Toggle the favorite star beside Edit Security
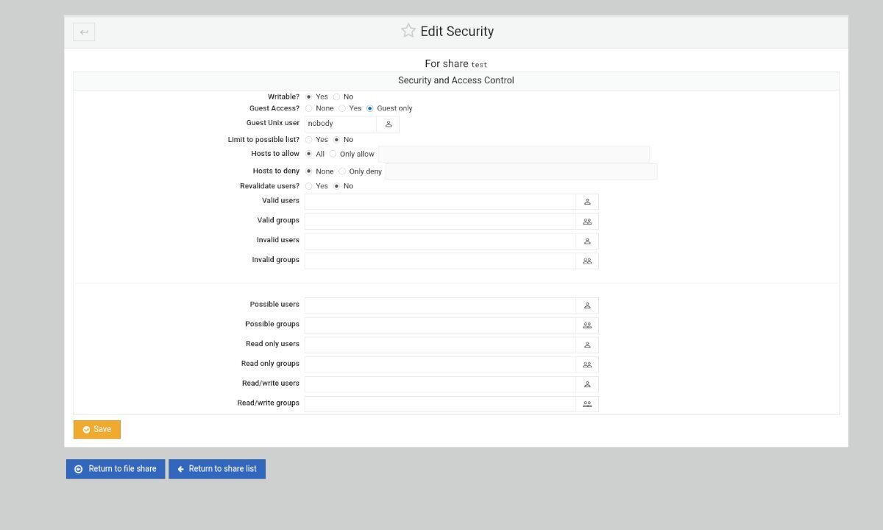 pyautogui.click(x=408, y=31)
